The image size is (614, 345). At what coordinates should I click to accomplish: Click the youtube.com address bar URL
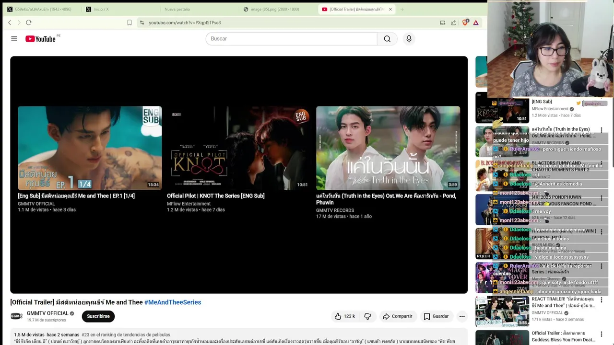click(185, 23)
